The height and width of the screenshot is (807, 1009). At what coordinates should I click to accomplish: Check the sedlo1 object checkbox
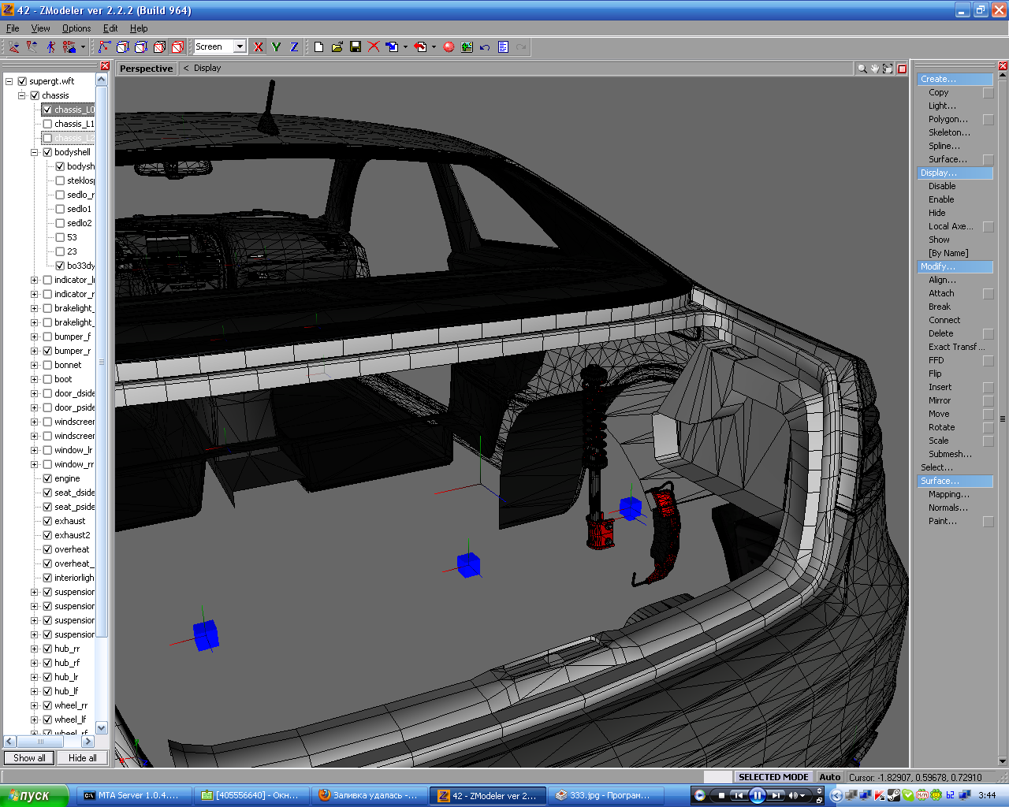coord(60,209)
